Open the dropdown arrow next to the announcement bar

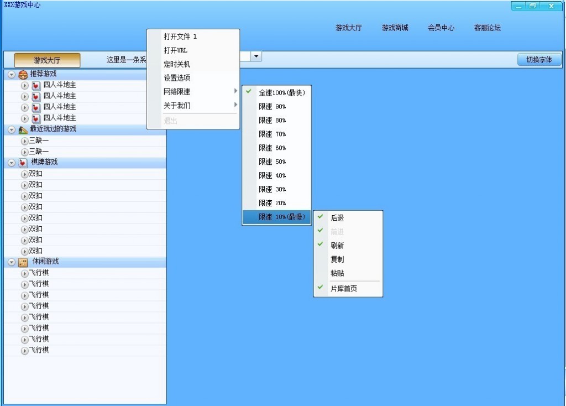256,56
